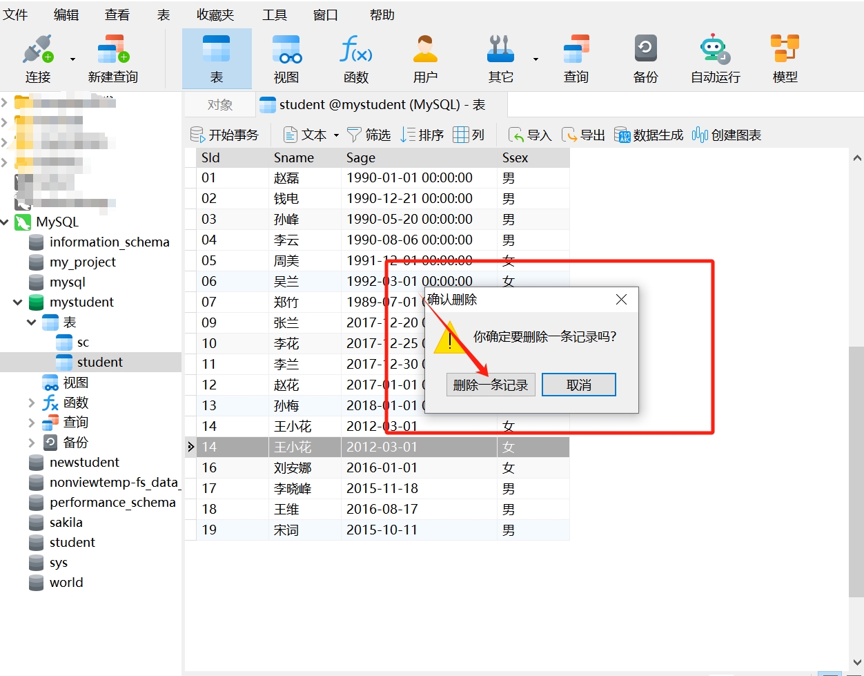Switch to the 对象 tab
864x676 pixels.
220,105
